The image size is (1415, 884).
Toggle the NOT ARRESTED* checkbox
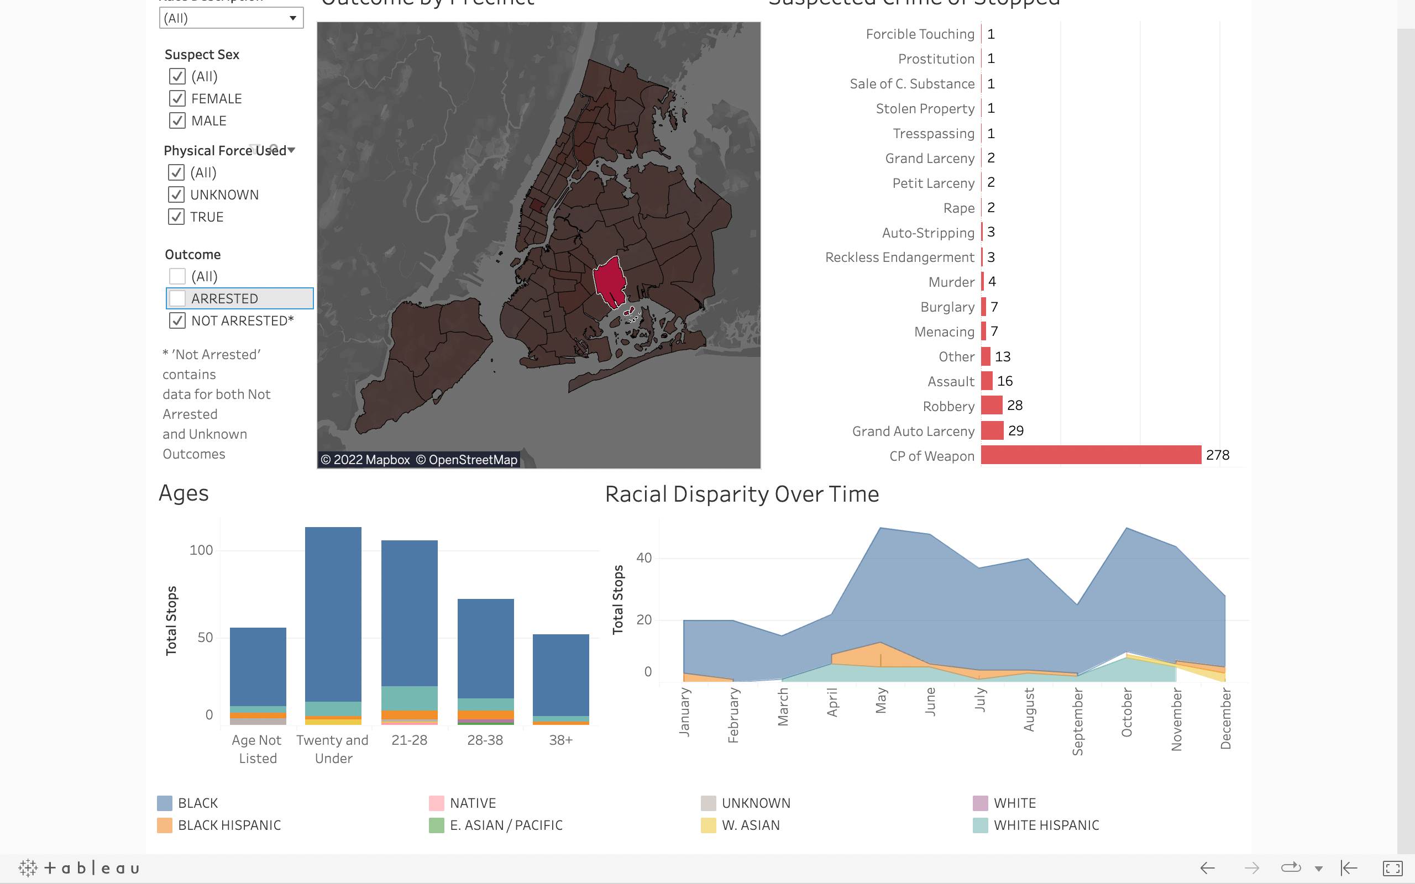[x=177, y=320]
